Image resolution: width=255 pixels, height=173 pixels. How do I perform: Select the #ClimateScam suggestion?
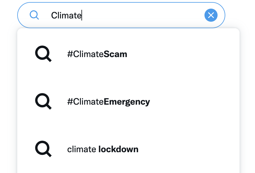click(128, 54)
